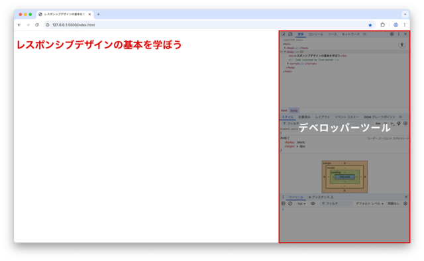View site information icon in address bar
This screenshot has height=261, width=424.
pyautogui.click(x=47, y=25)
